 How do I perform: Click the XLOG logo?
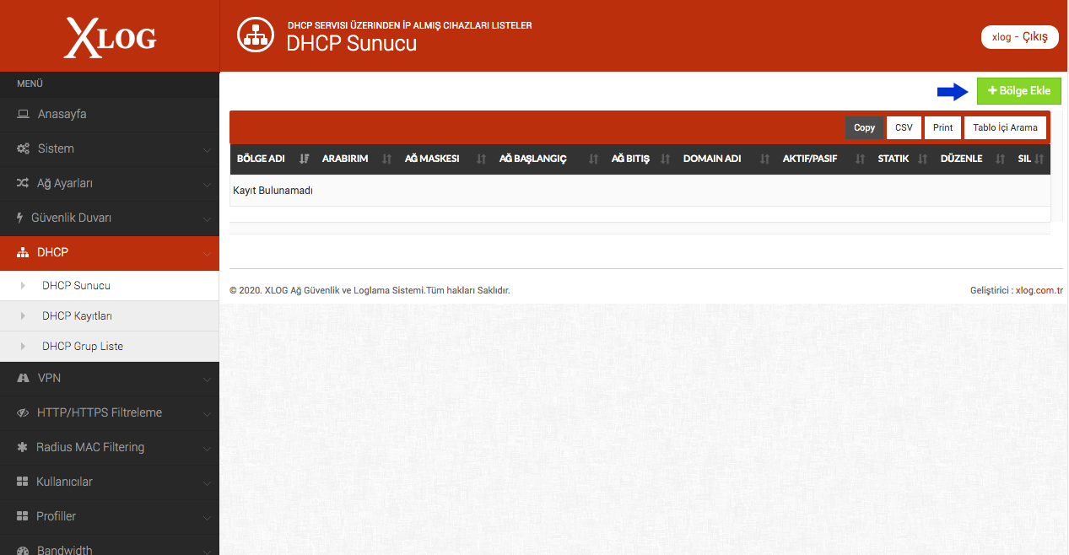[x=110, y=37]
